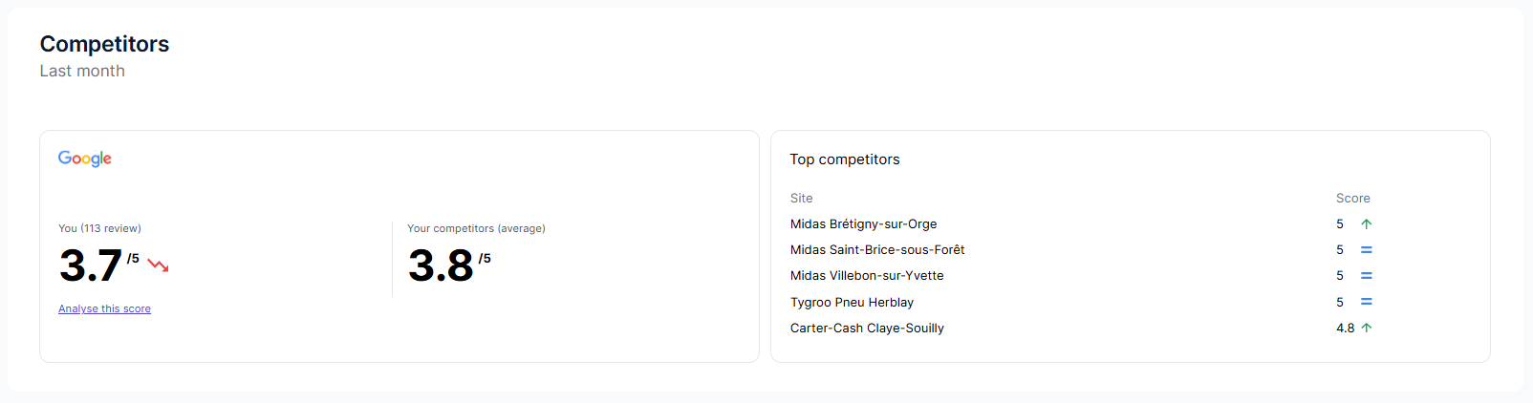Screen dimensions: 1533x403
Task: Select Midas Brétigny-sur-Orge competitor row
Action: click(x=863, y=224)
